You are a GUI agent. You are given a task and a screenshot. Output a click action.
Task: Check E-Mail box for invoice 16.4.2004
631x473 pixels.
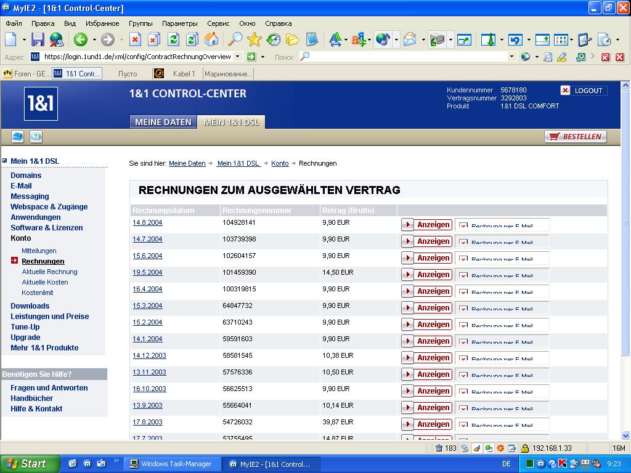coord(463,291)
